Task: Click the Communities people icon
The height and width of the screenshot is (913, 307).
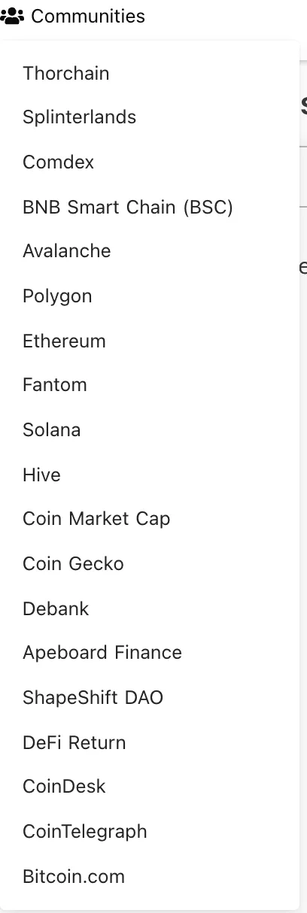Action: [x=12, y=16]
